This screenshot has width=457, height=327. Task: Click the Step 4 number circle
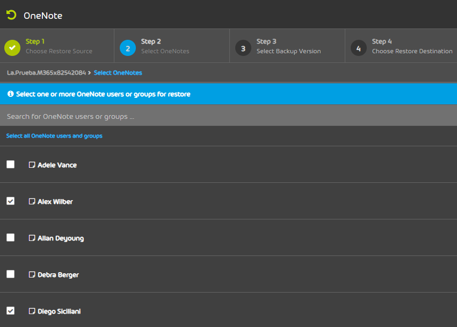[x=359, y=48]
